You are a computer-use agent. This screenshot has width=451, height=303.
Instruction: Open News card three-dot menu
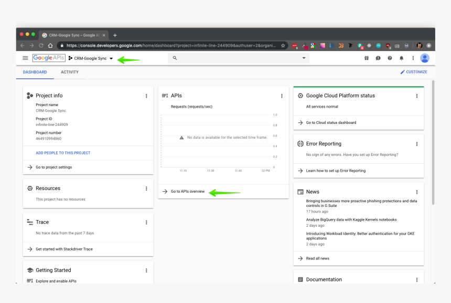pos(417,192)
